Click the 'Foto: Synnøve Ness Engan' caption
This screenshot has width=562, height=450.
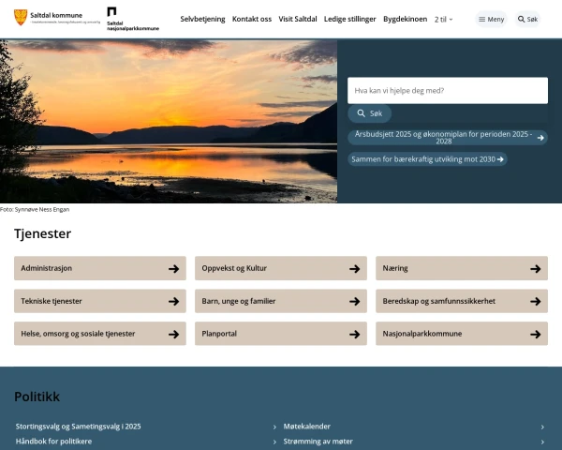pos(35,209)
